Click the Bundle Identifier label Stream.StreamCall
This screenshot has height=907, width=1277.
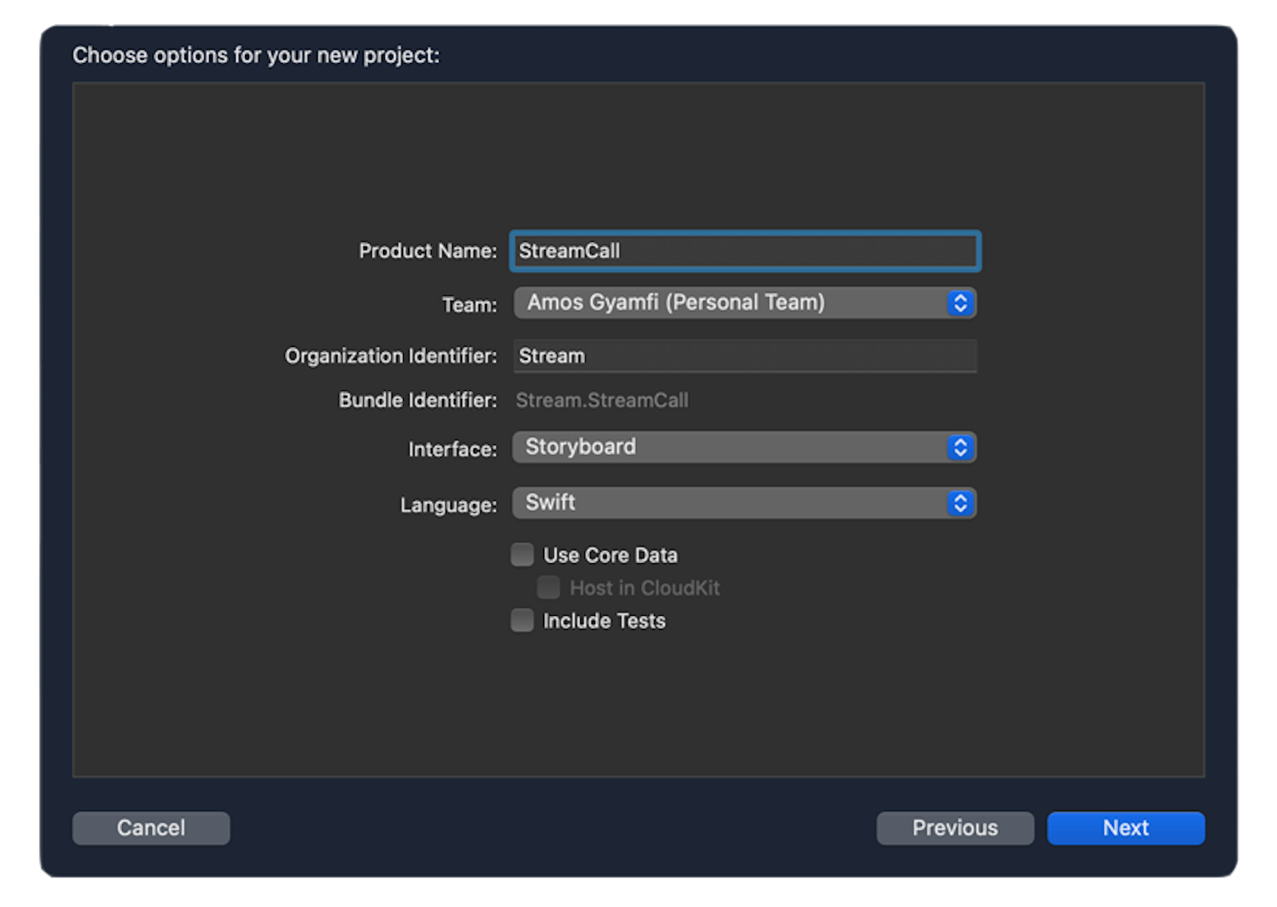tap(602, 400)
